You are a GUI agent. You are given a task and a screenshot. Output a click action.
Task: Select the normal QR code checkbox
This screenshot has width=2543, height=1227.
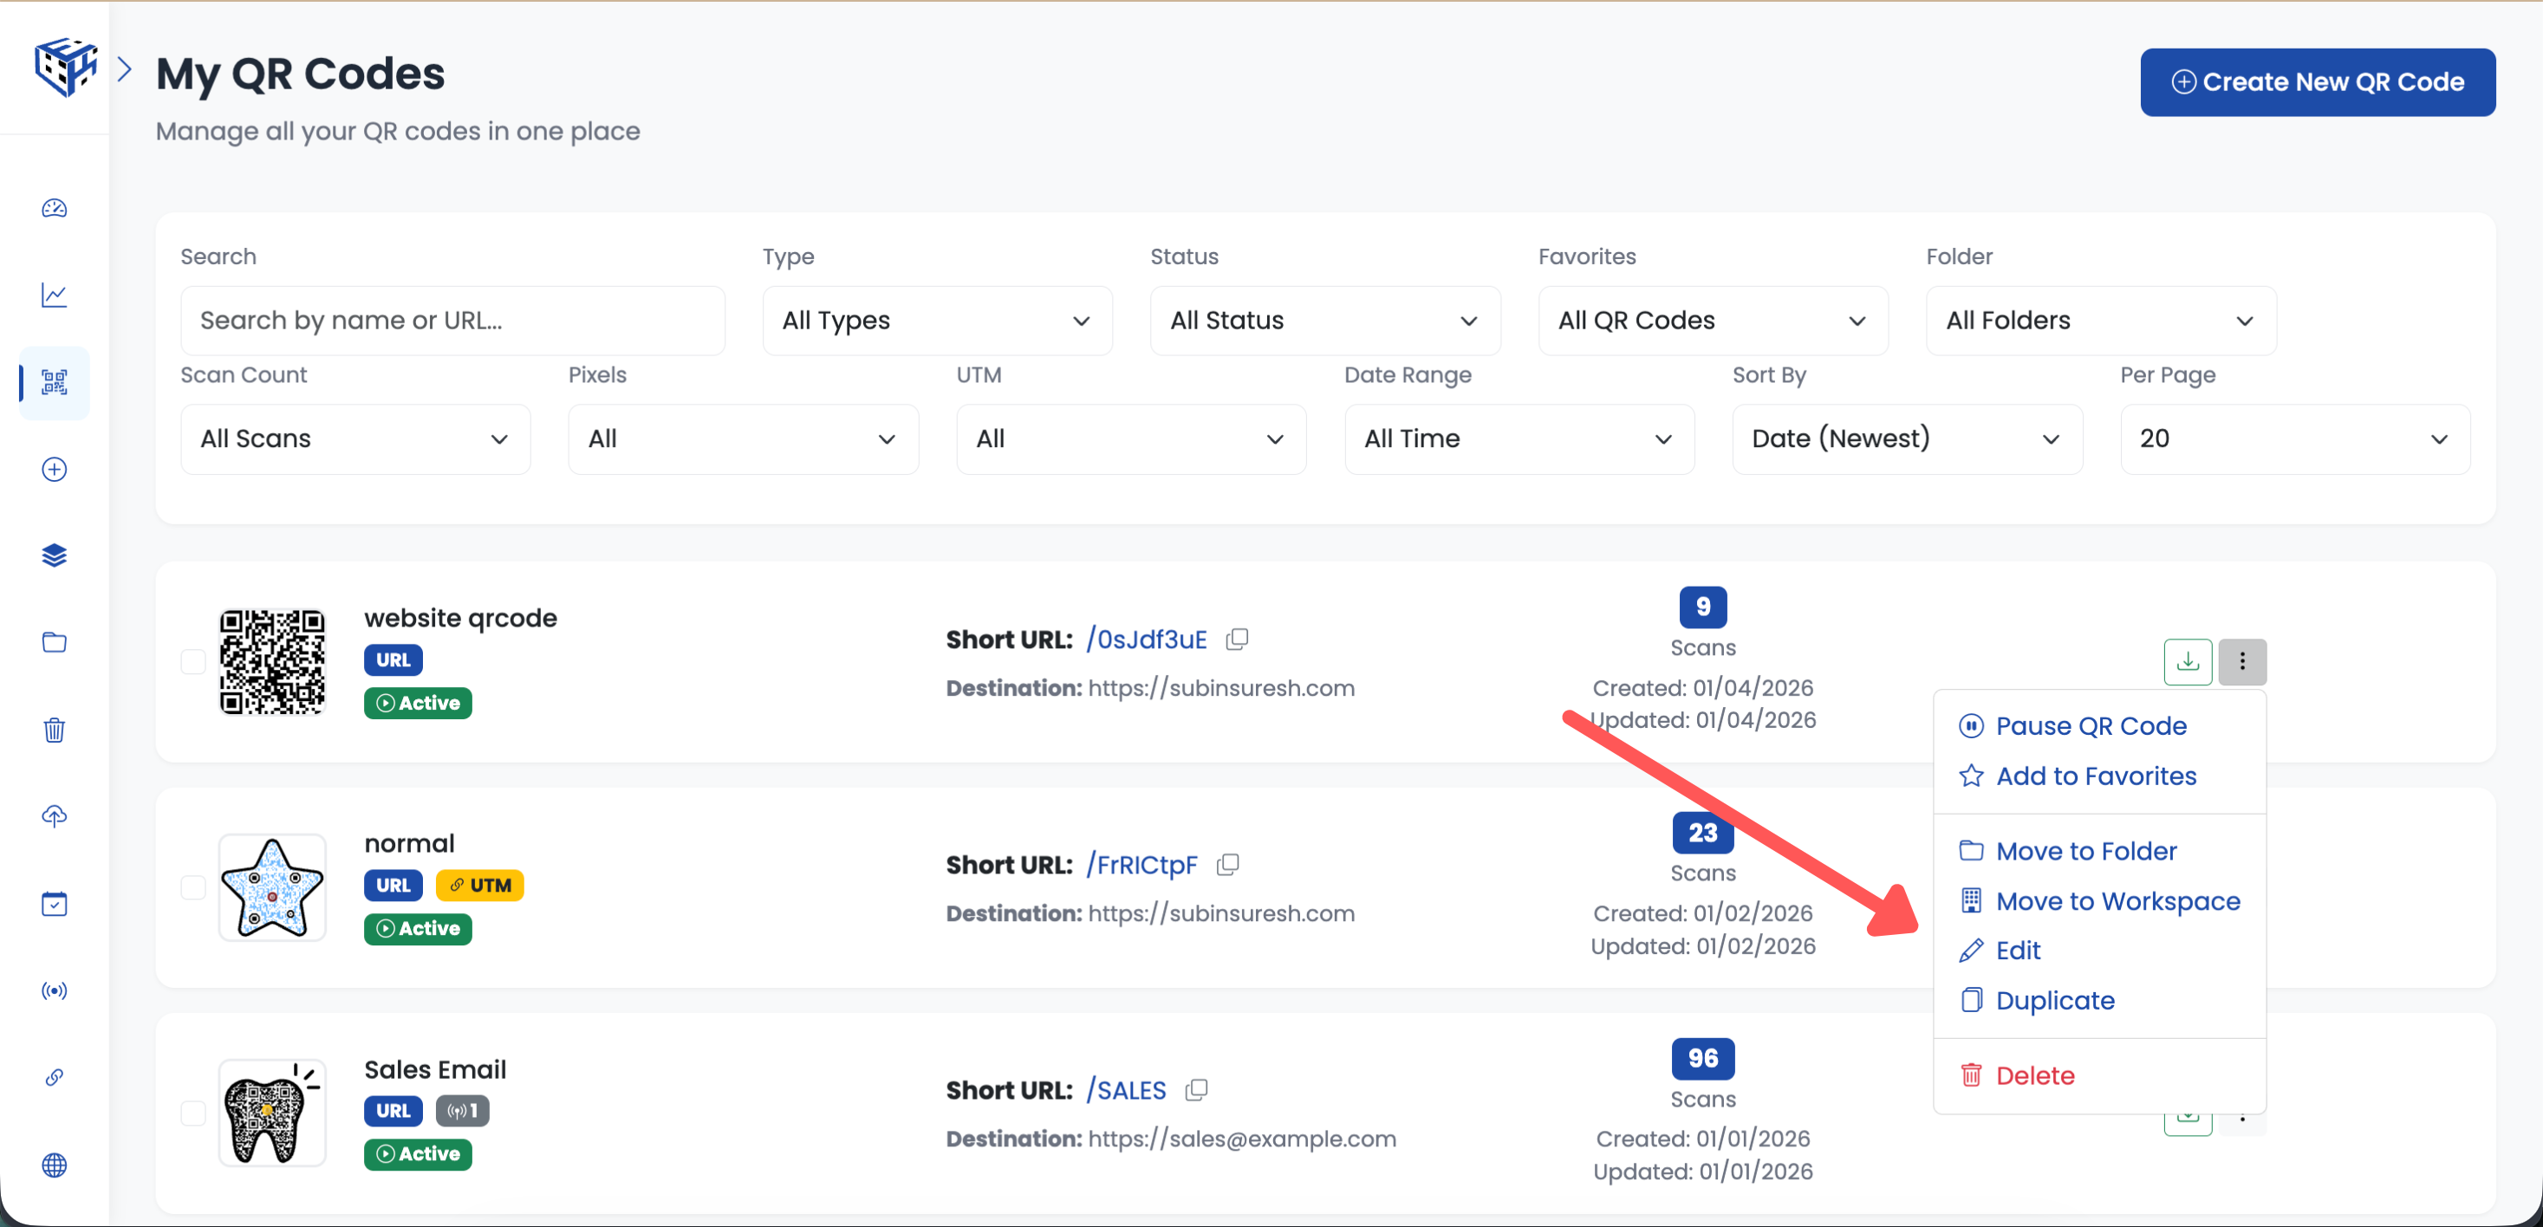click(193, 886)
